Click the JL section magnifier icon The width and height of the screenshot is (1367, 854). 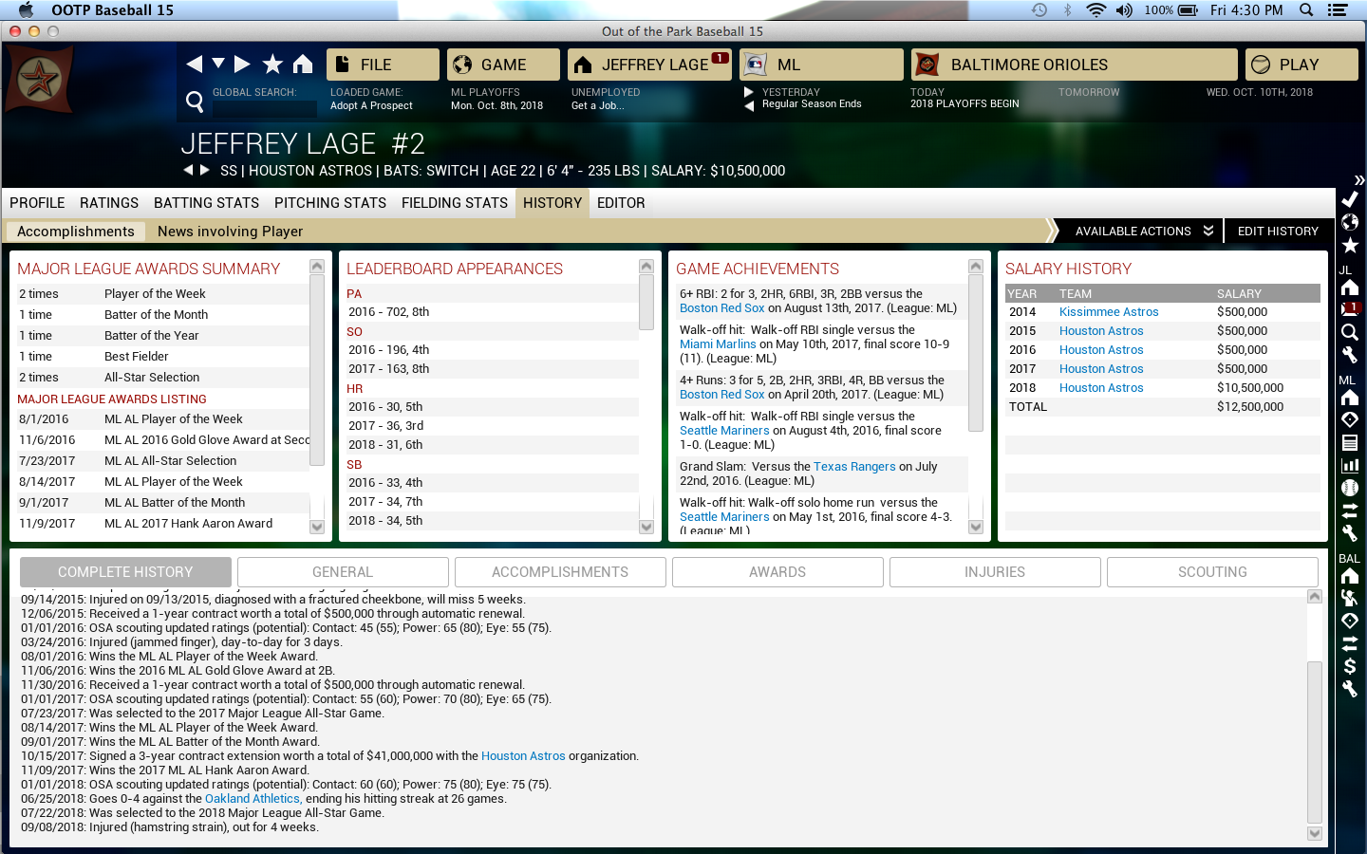[x=1349, y=332]
